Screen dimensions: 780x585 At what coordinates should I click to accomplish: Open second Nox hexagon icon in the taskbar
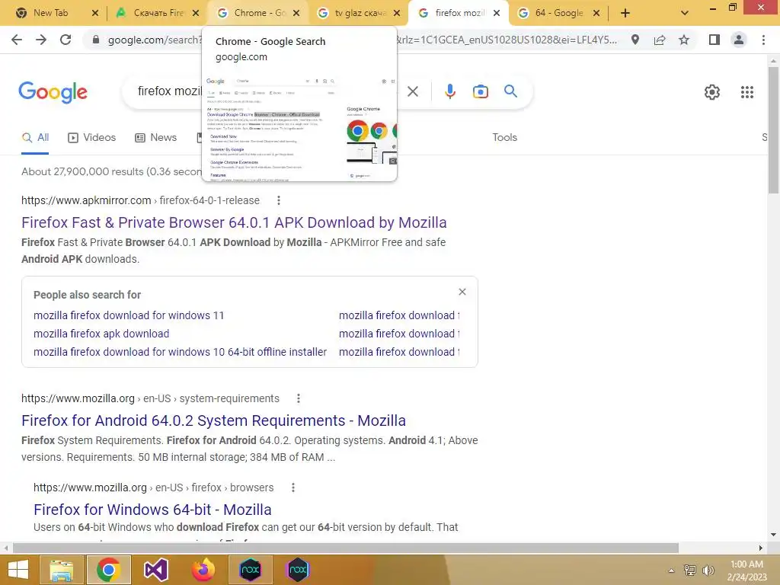298,570
